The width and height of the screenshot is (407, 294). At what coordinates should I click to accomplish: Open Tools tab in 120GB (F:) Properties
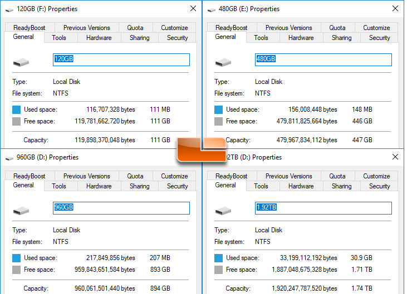59,38
